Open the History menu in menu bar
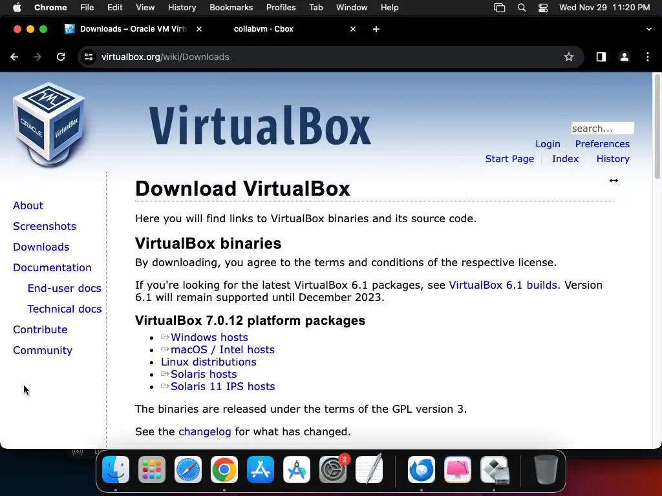 click(182, 8)
